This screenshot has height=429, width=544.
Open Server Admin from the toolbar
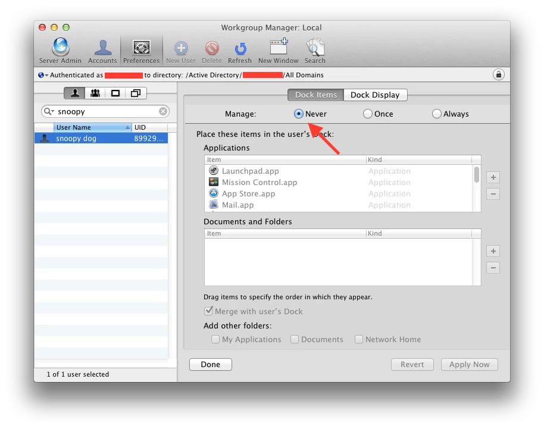[x=60, y=51]
